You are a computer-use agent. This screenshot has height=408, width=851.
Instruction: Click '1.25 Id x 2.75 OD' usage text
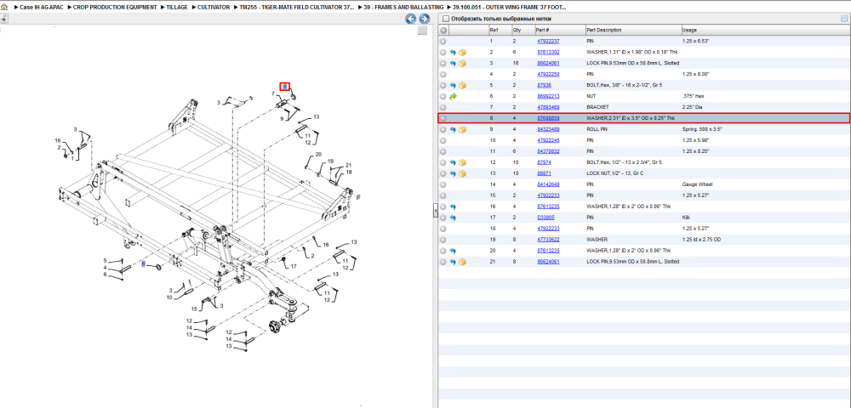(x=702, y=240)
